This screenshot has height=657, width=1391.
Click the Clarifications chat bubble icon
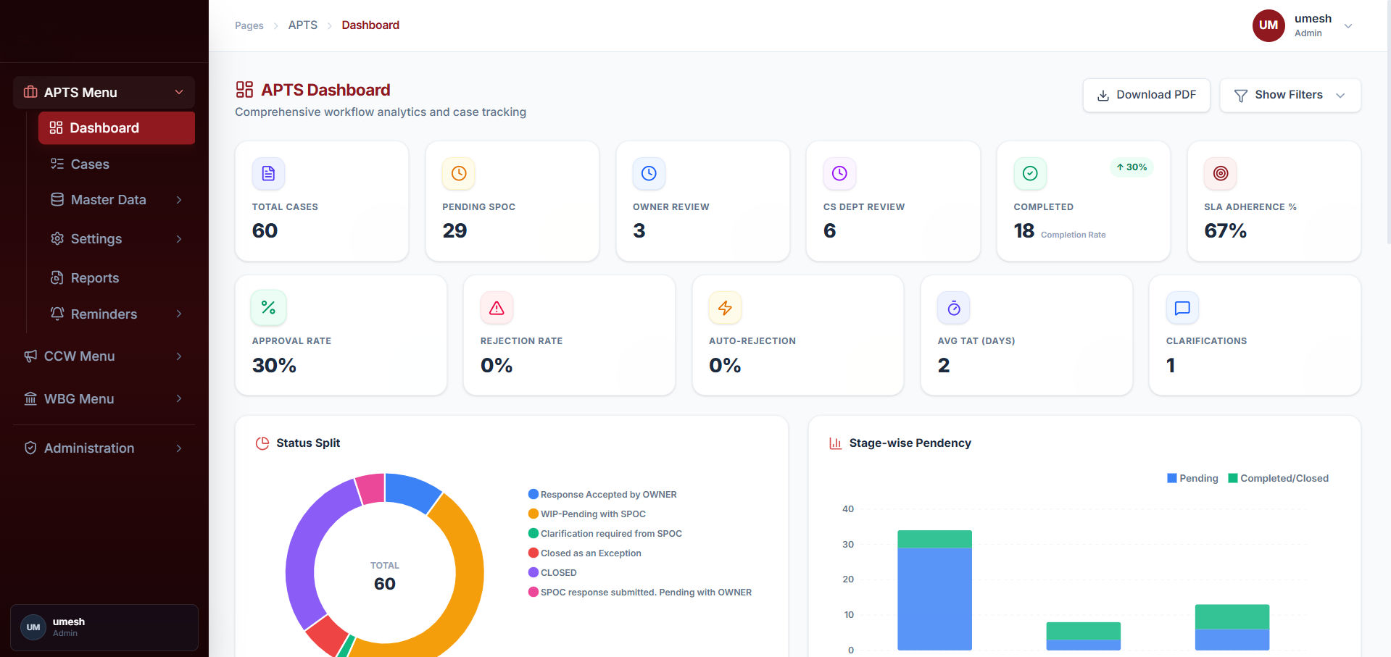point(1182,308)
